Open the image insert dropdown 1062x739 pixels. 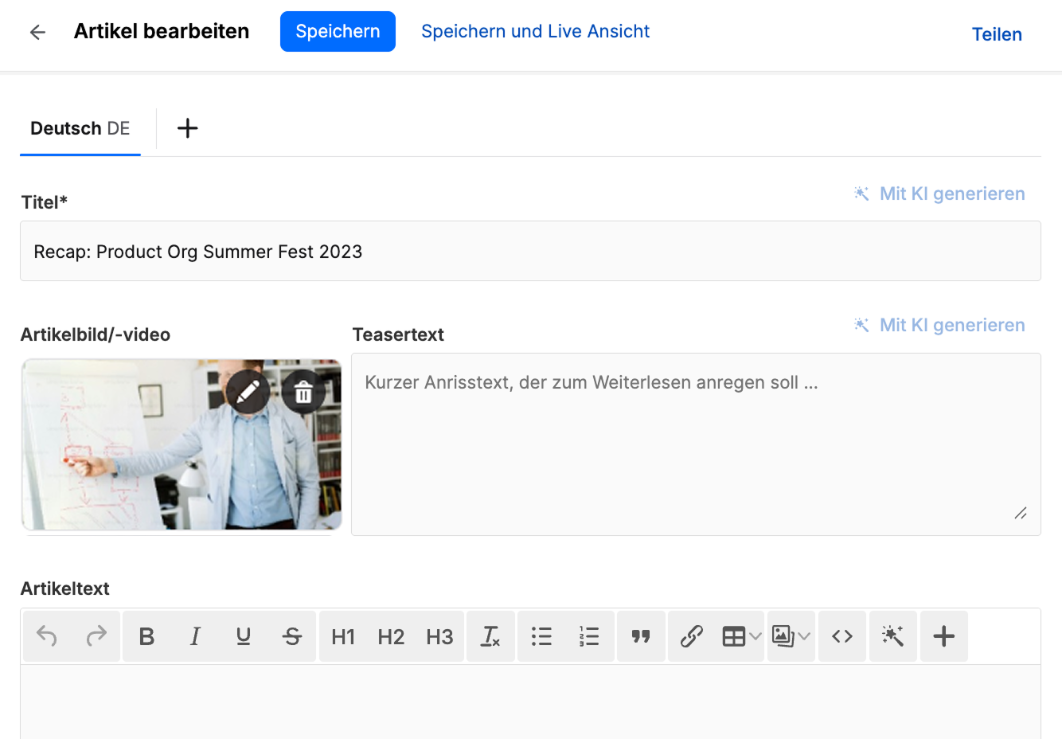[791, 636]
